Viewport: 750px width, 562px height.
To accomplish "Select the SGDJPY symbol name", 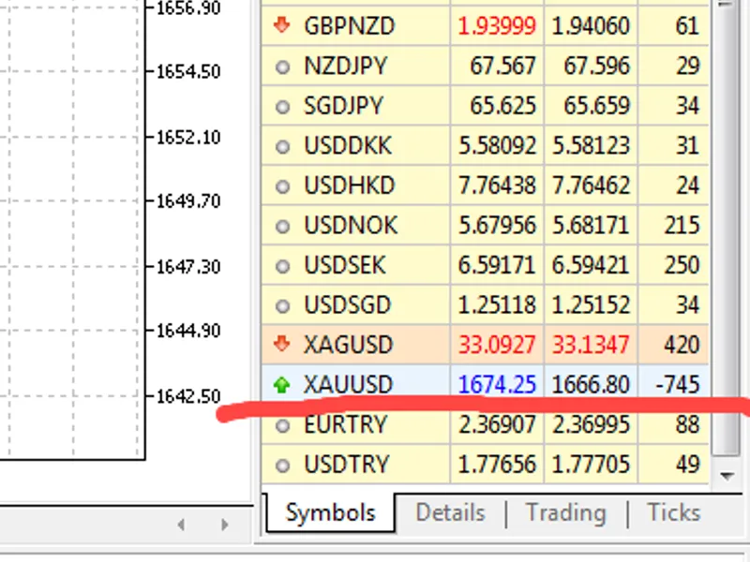I will 343,106.
